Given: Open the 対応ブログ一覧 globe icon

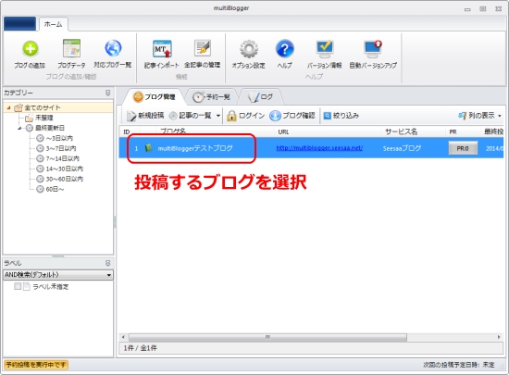Looking at the screenshot, I should click(113, 48).
